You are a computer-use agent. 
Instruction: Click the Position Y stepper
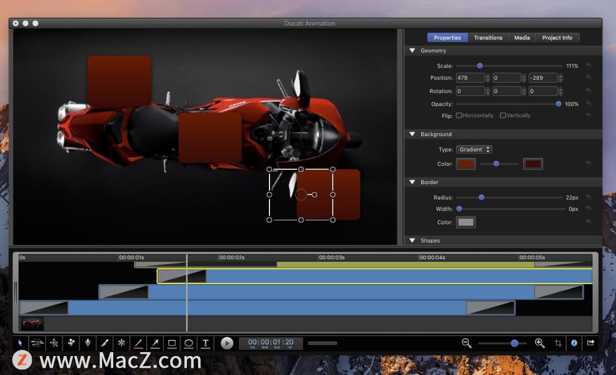524,78
